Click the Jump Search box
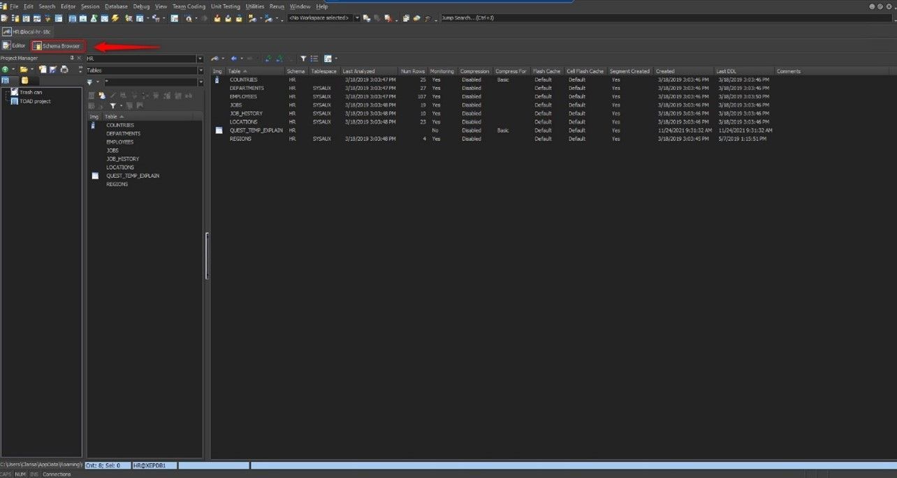The width and height of the screenshot is (897, 478). [666, 17]
